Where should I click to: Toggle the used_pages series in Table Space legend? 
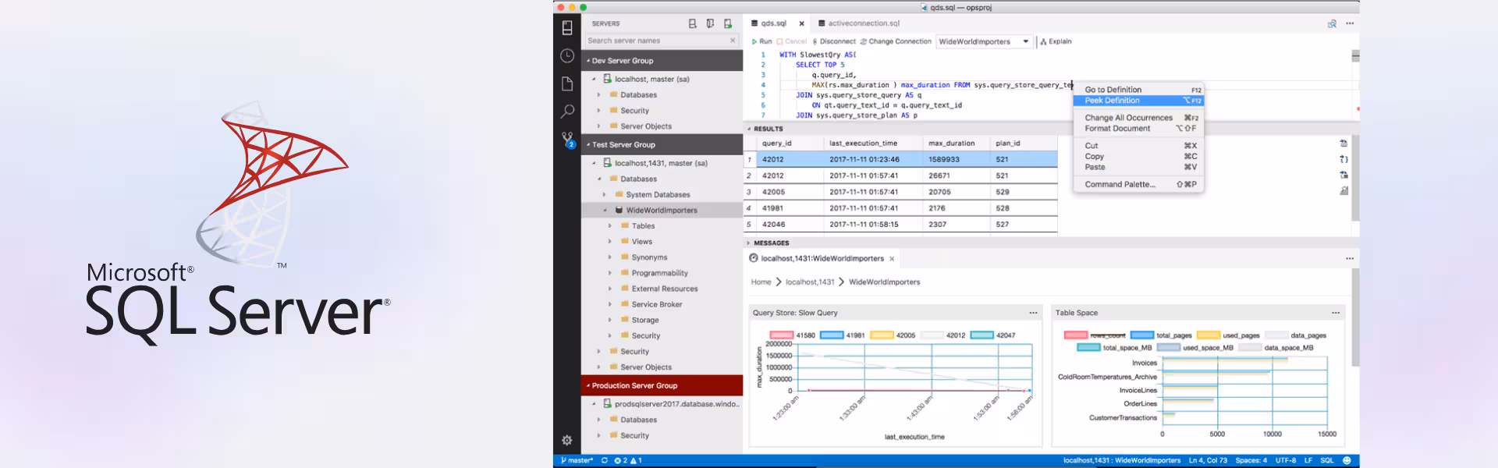coord(1228,335)
